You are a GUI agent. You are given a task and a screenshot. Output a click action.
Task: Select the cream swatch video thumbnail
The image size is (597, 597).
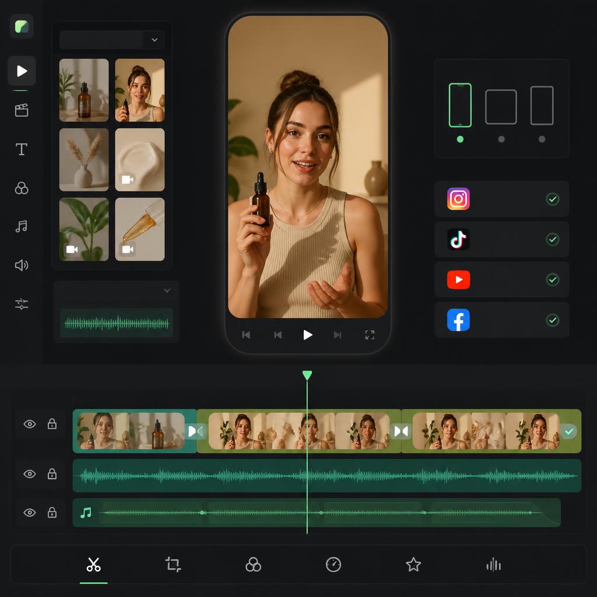[140, 160]
